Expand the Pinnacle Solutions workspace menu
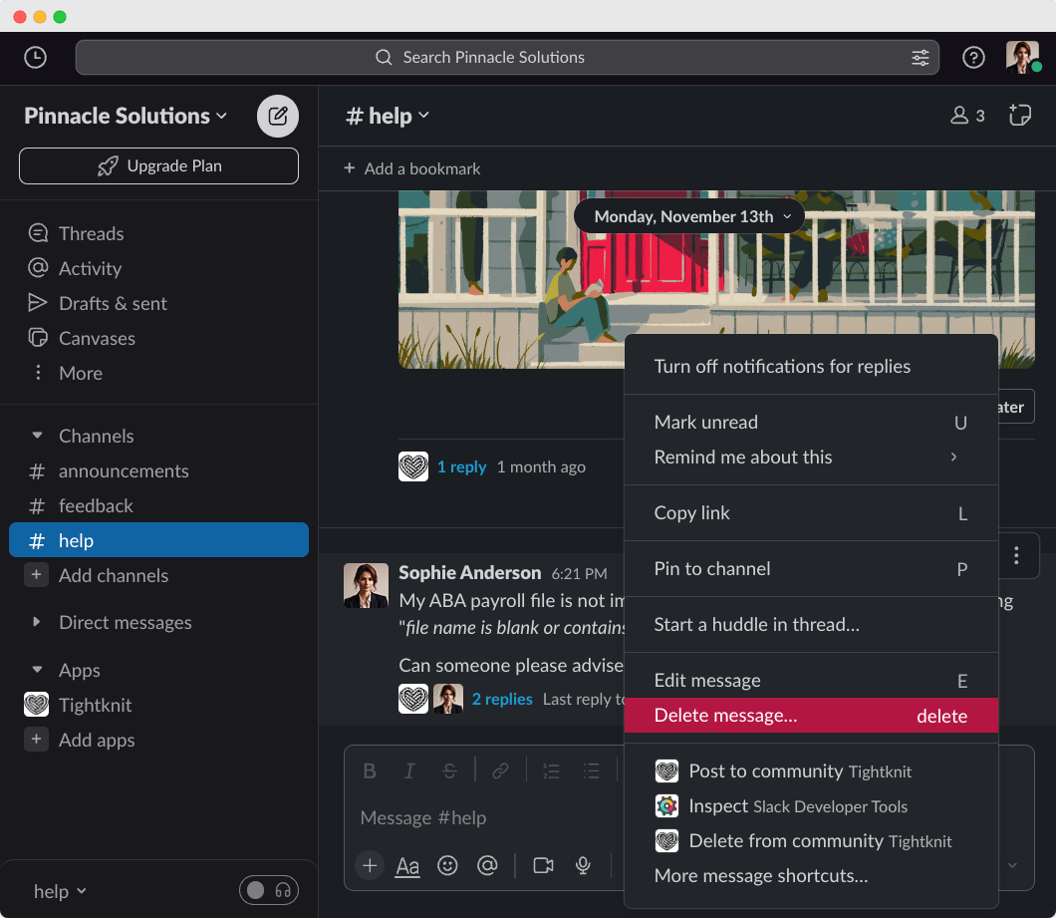The height and width of the screenshot is (918, 1056). click(x=126, y=116)
